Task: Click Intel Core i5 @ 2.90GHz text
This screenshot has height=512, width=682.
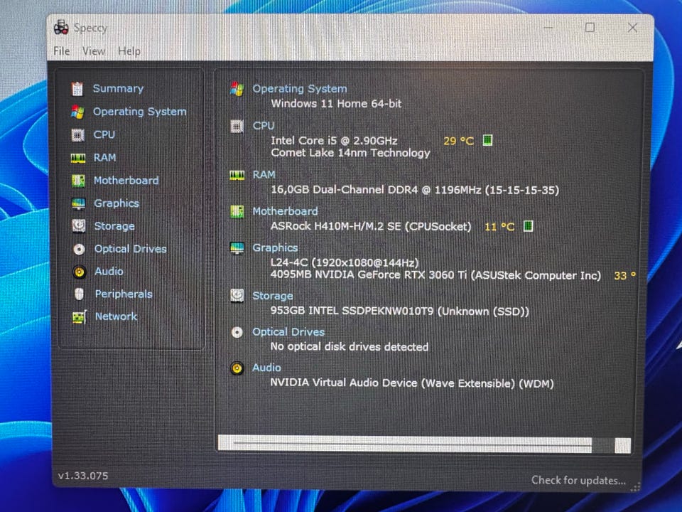Action: (334, 141)
